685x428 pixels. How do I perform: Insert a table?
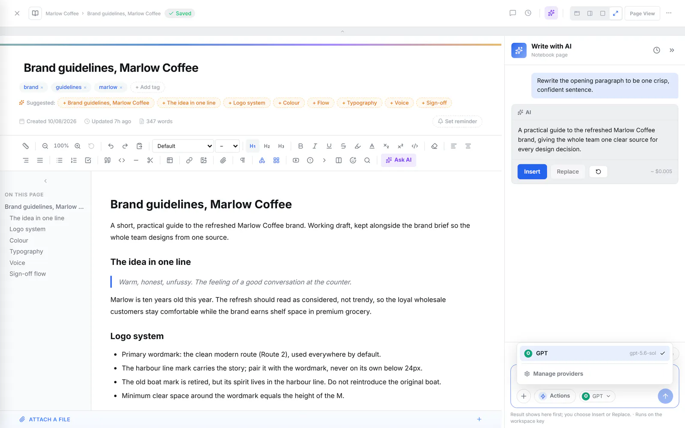(x=170, y=160)
